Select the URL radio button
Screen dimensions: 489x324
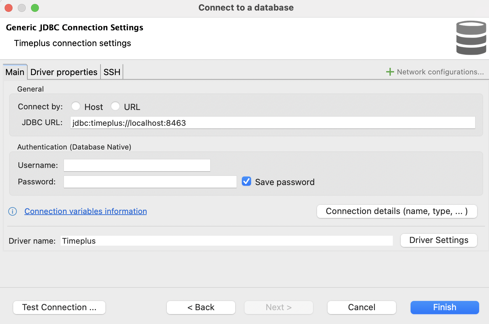point(115,106)
